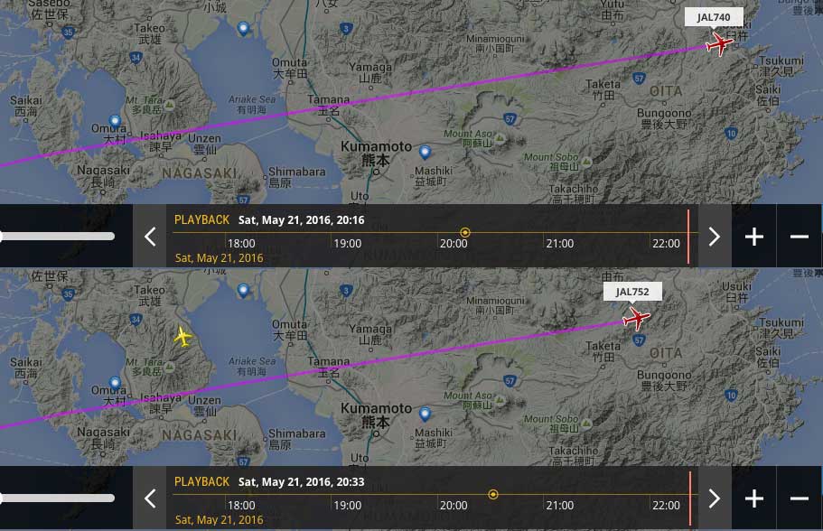Zoom in using lower map plus button
Image resolution: width=823 pixels, height=531 pixels.
tap(754, 498)
